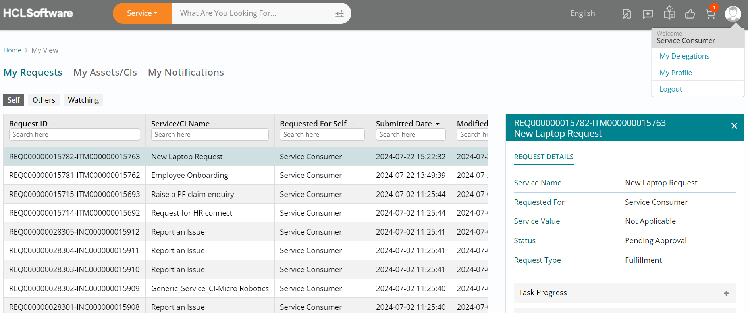Close the New Laptop Request details panel
Viewport: 748px width, 313px height.
click(x=734, y=126)
